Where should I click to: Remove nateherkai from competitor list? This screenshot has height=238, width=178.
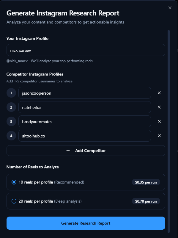pos(159,107)
